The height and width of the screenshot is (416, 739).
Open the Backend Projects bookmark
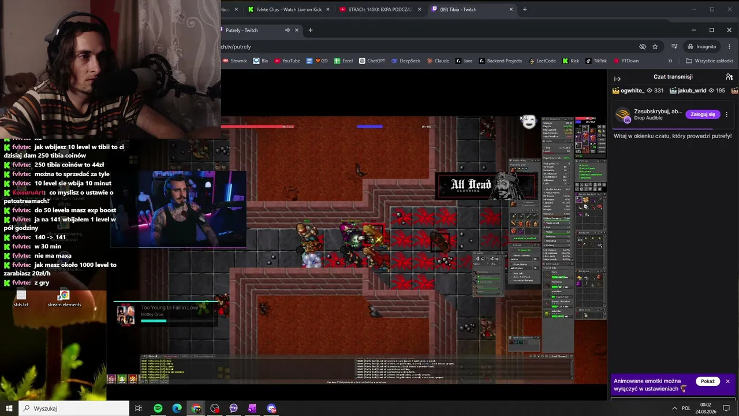click(x=500, y=61)
